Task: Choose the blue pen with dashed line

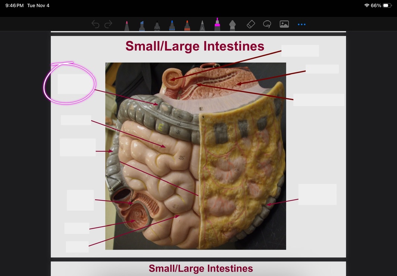Action: pyautogui.click(x=172, y=25)
